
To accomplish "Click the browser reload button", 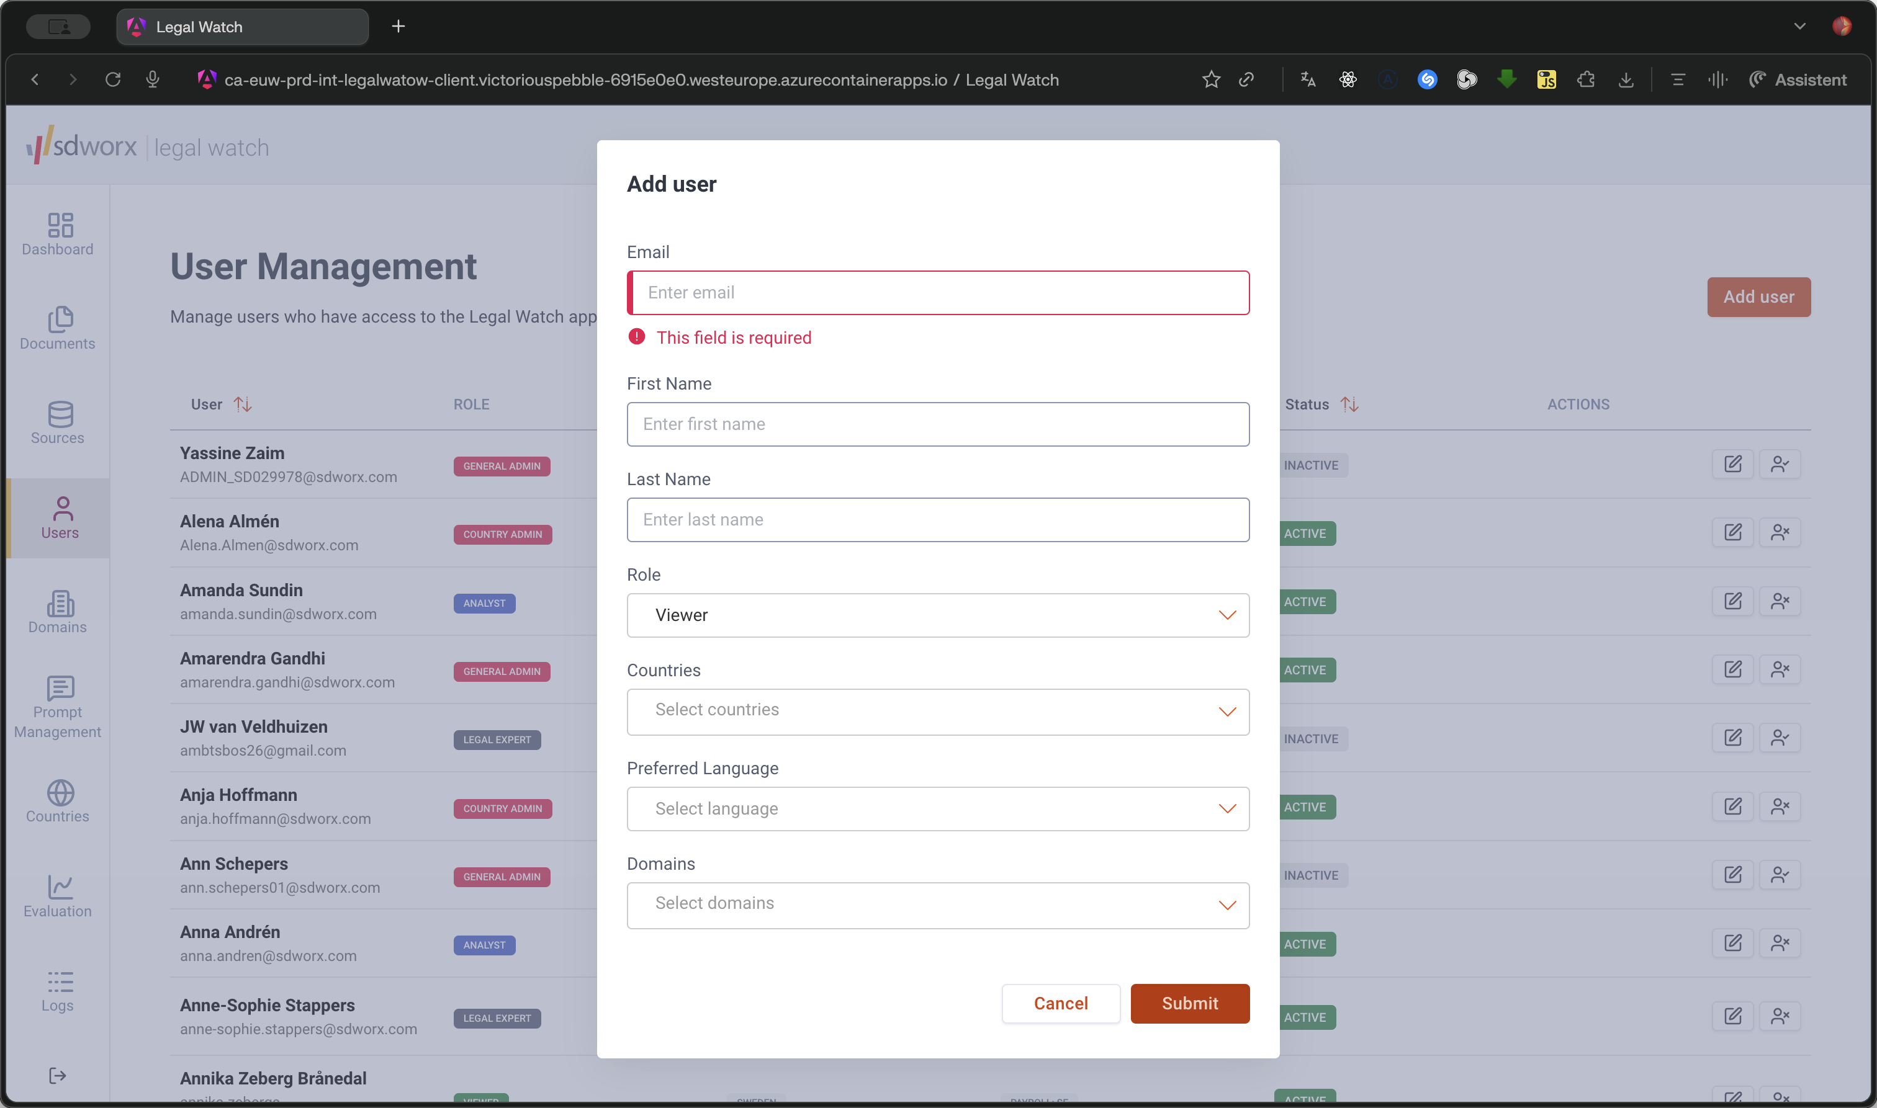I will click(x=113, y=79).
